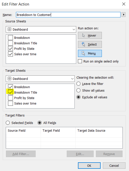Image resolution: width=129 pixels, height=171 pixels.
Task: Cancel the Edit Filter Action dialog
Action: pos(114,166)
